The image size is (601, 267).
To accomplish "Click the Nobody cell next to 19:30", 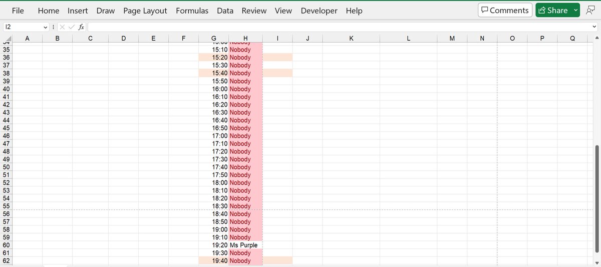I will (x=245, y=253).
